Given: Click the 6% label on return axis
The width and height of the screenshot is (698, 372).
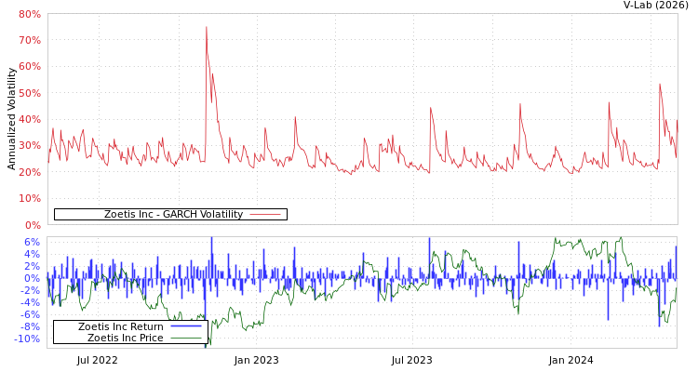Looking at the screenshot, I should pyautogui.click(x=32, y=242).
